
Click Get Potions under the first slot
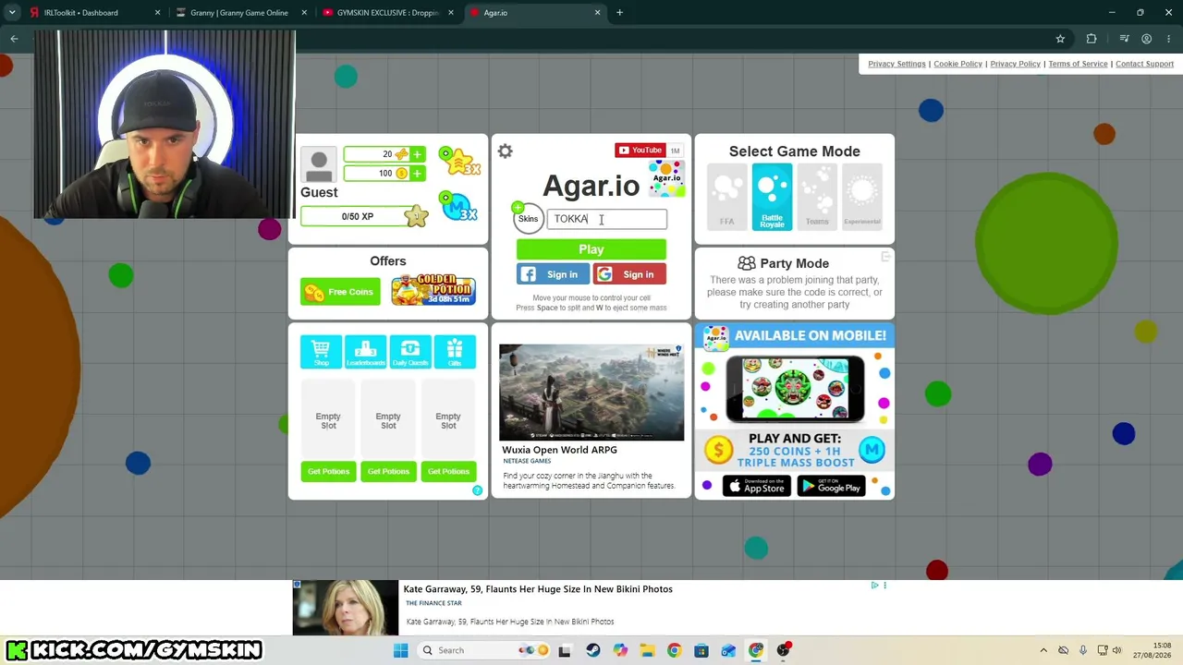pos(328,472)
